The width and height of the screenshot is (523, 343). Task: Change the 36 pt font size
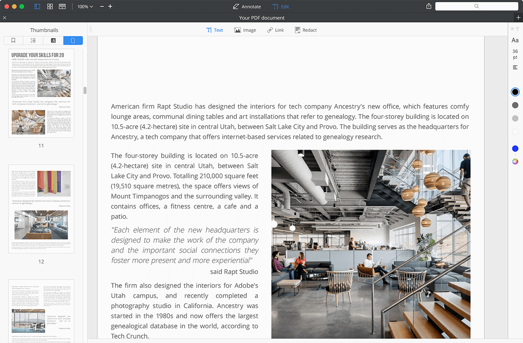[515, 54]
